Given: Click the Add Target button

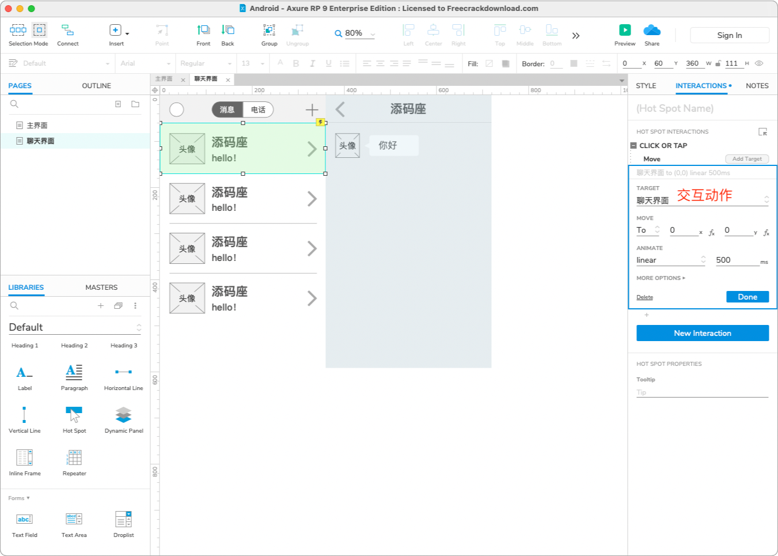Looking at the screenshot, I should coord(747,159).
